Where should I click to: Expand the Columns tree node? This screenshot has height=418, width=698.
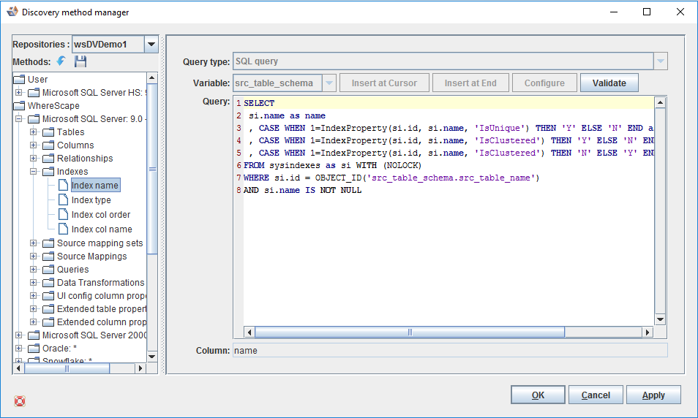tap(34, 145)
